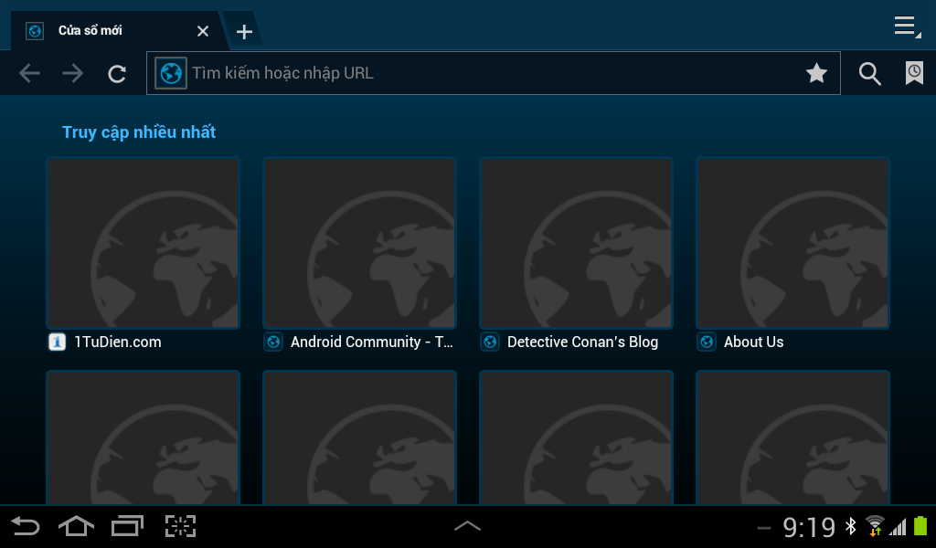Image resolution: width=936 pixels, height=548 pixels.
Task: Open the Android Community site thumbnail
Action: [359, 243]
